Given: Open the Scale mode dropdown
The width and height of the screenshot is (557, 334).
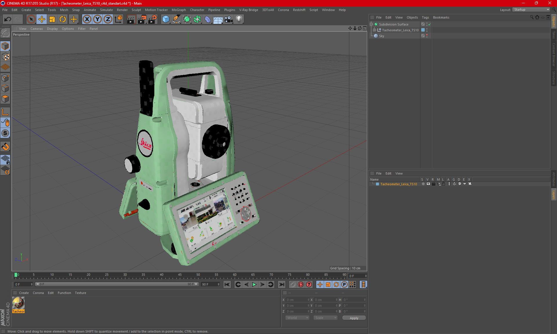Looking at the screenshot, I should (325, 318).
